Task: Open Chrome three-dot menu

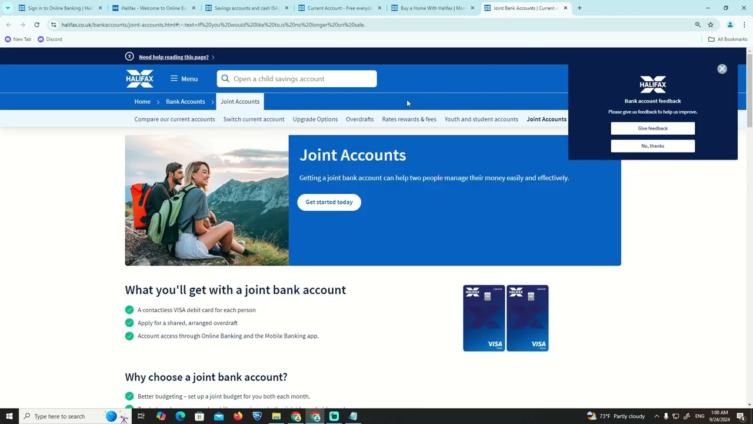Action: (744, 25)
